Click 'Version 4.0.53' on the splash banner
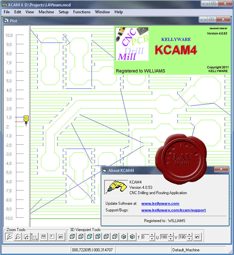 [217, 33]
